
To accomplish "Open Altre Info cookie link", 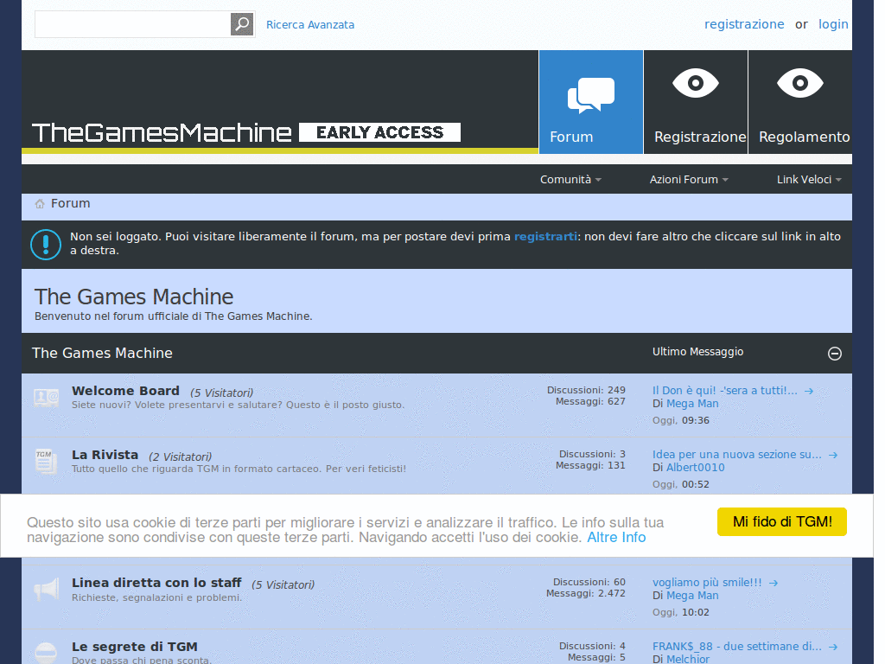I will pos(616,537).
